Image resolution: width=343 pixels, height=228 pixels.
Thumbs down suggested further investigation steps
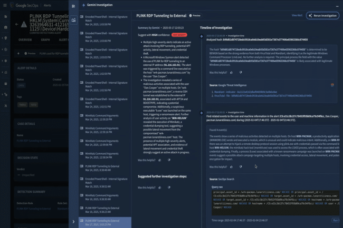(x=169, y=187)
